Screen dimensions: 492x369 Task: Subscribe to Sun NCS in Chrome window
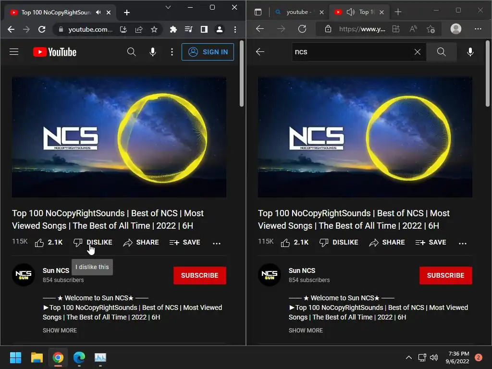click(199, 275)
